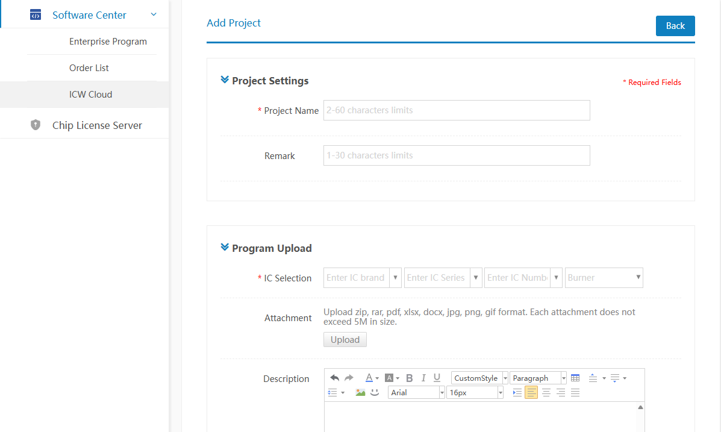721x432 pixels.
Task: Toggle bold formatting in the Description editor
Action: tap(410, 378)
